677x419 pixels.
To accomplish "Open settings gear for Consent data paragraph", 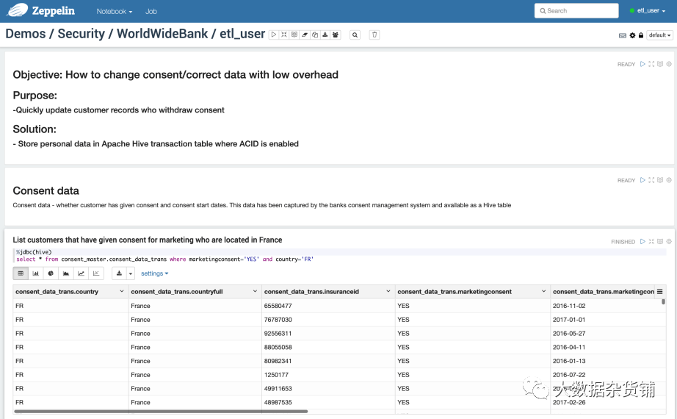I will coord(669,180).
